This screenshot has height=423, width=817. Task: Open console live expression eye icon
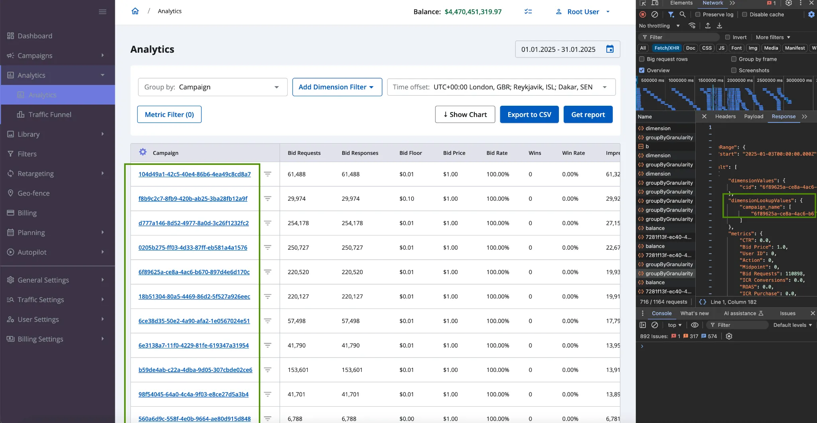tap(695, 325)
